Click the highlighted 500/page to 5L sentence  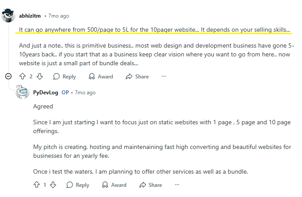point(155,30)
